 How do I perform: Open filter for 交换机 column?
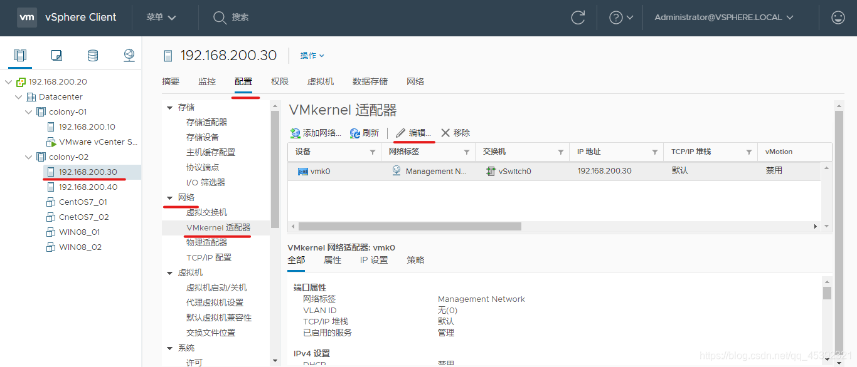561,152
